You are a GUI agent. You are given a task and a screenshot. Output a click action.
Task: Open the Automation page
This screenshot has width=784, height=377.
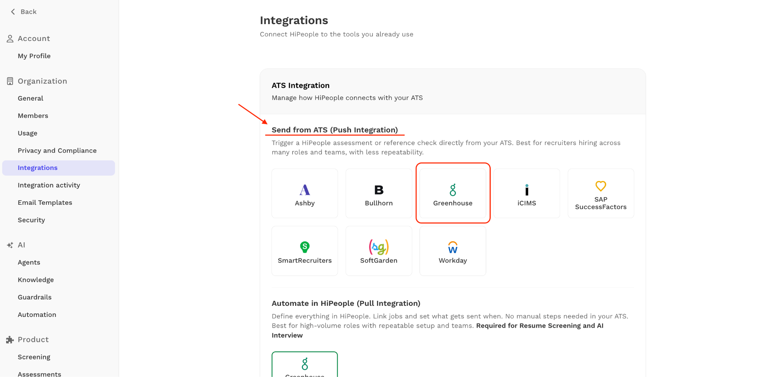pos(37,315)
